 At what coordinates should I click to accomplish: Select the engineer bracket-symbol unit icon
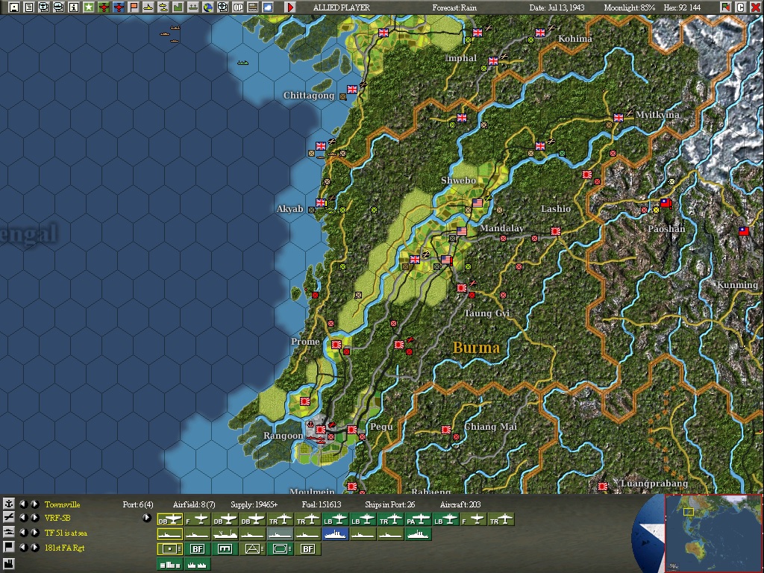(x=225, y=549)
